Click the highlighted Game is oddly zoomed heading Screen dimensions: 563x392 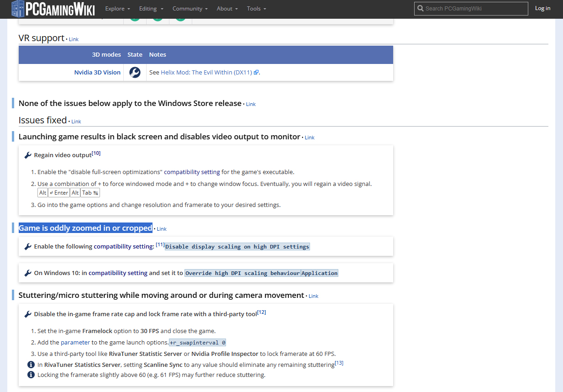[x=85, y=228]
